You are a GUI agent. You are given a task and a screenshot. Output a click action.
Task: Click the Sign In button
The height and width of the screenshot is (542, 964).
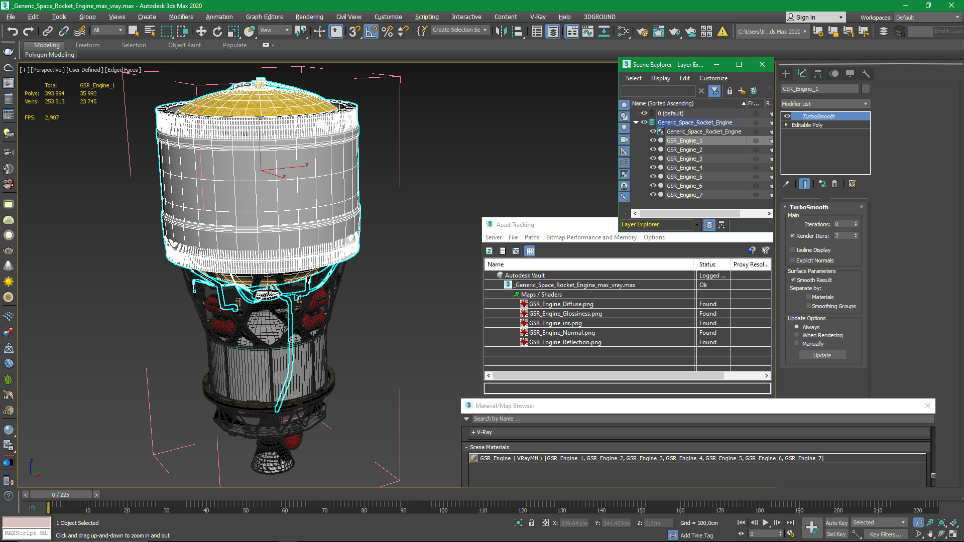click(815, 17)
